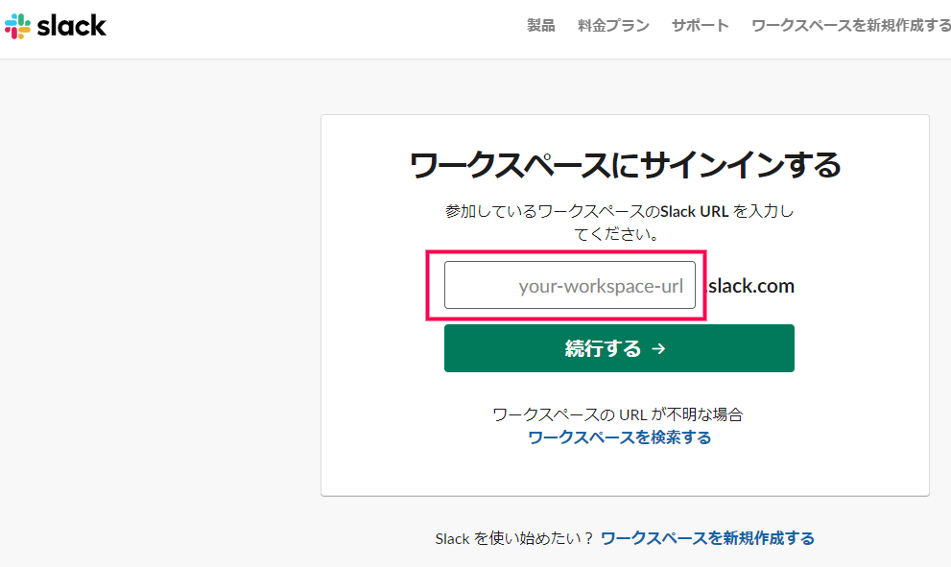Open the 製品 menu item
951x567 pixels.
pos(540,26)
